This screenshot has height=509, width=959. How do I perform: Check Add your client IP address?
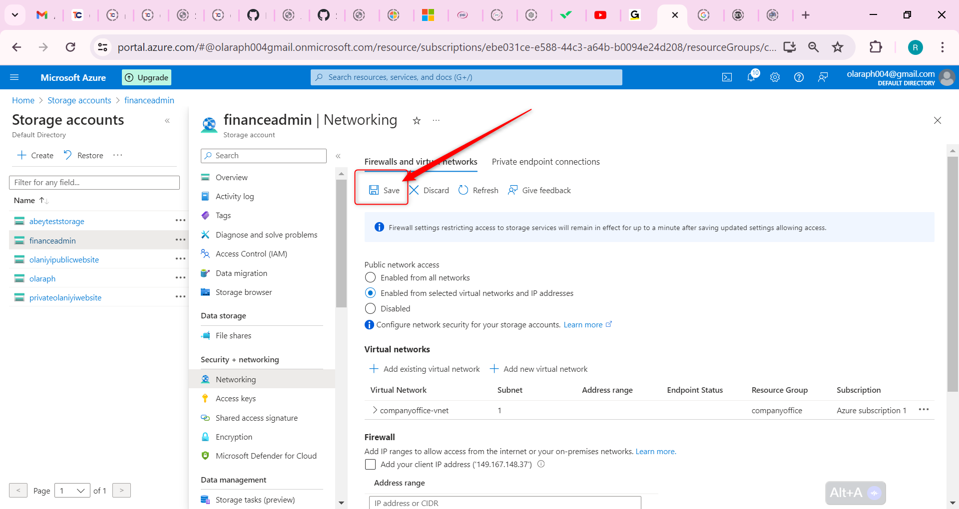tap(370, 464)
